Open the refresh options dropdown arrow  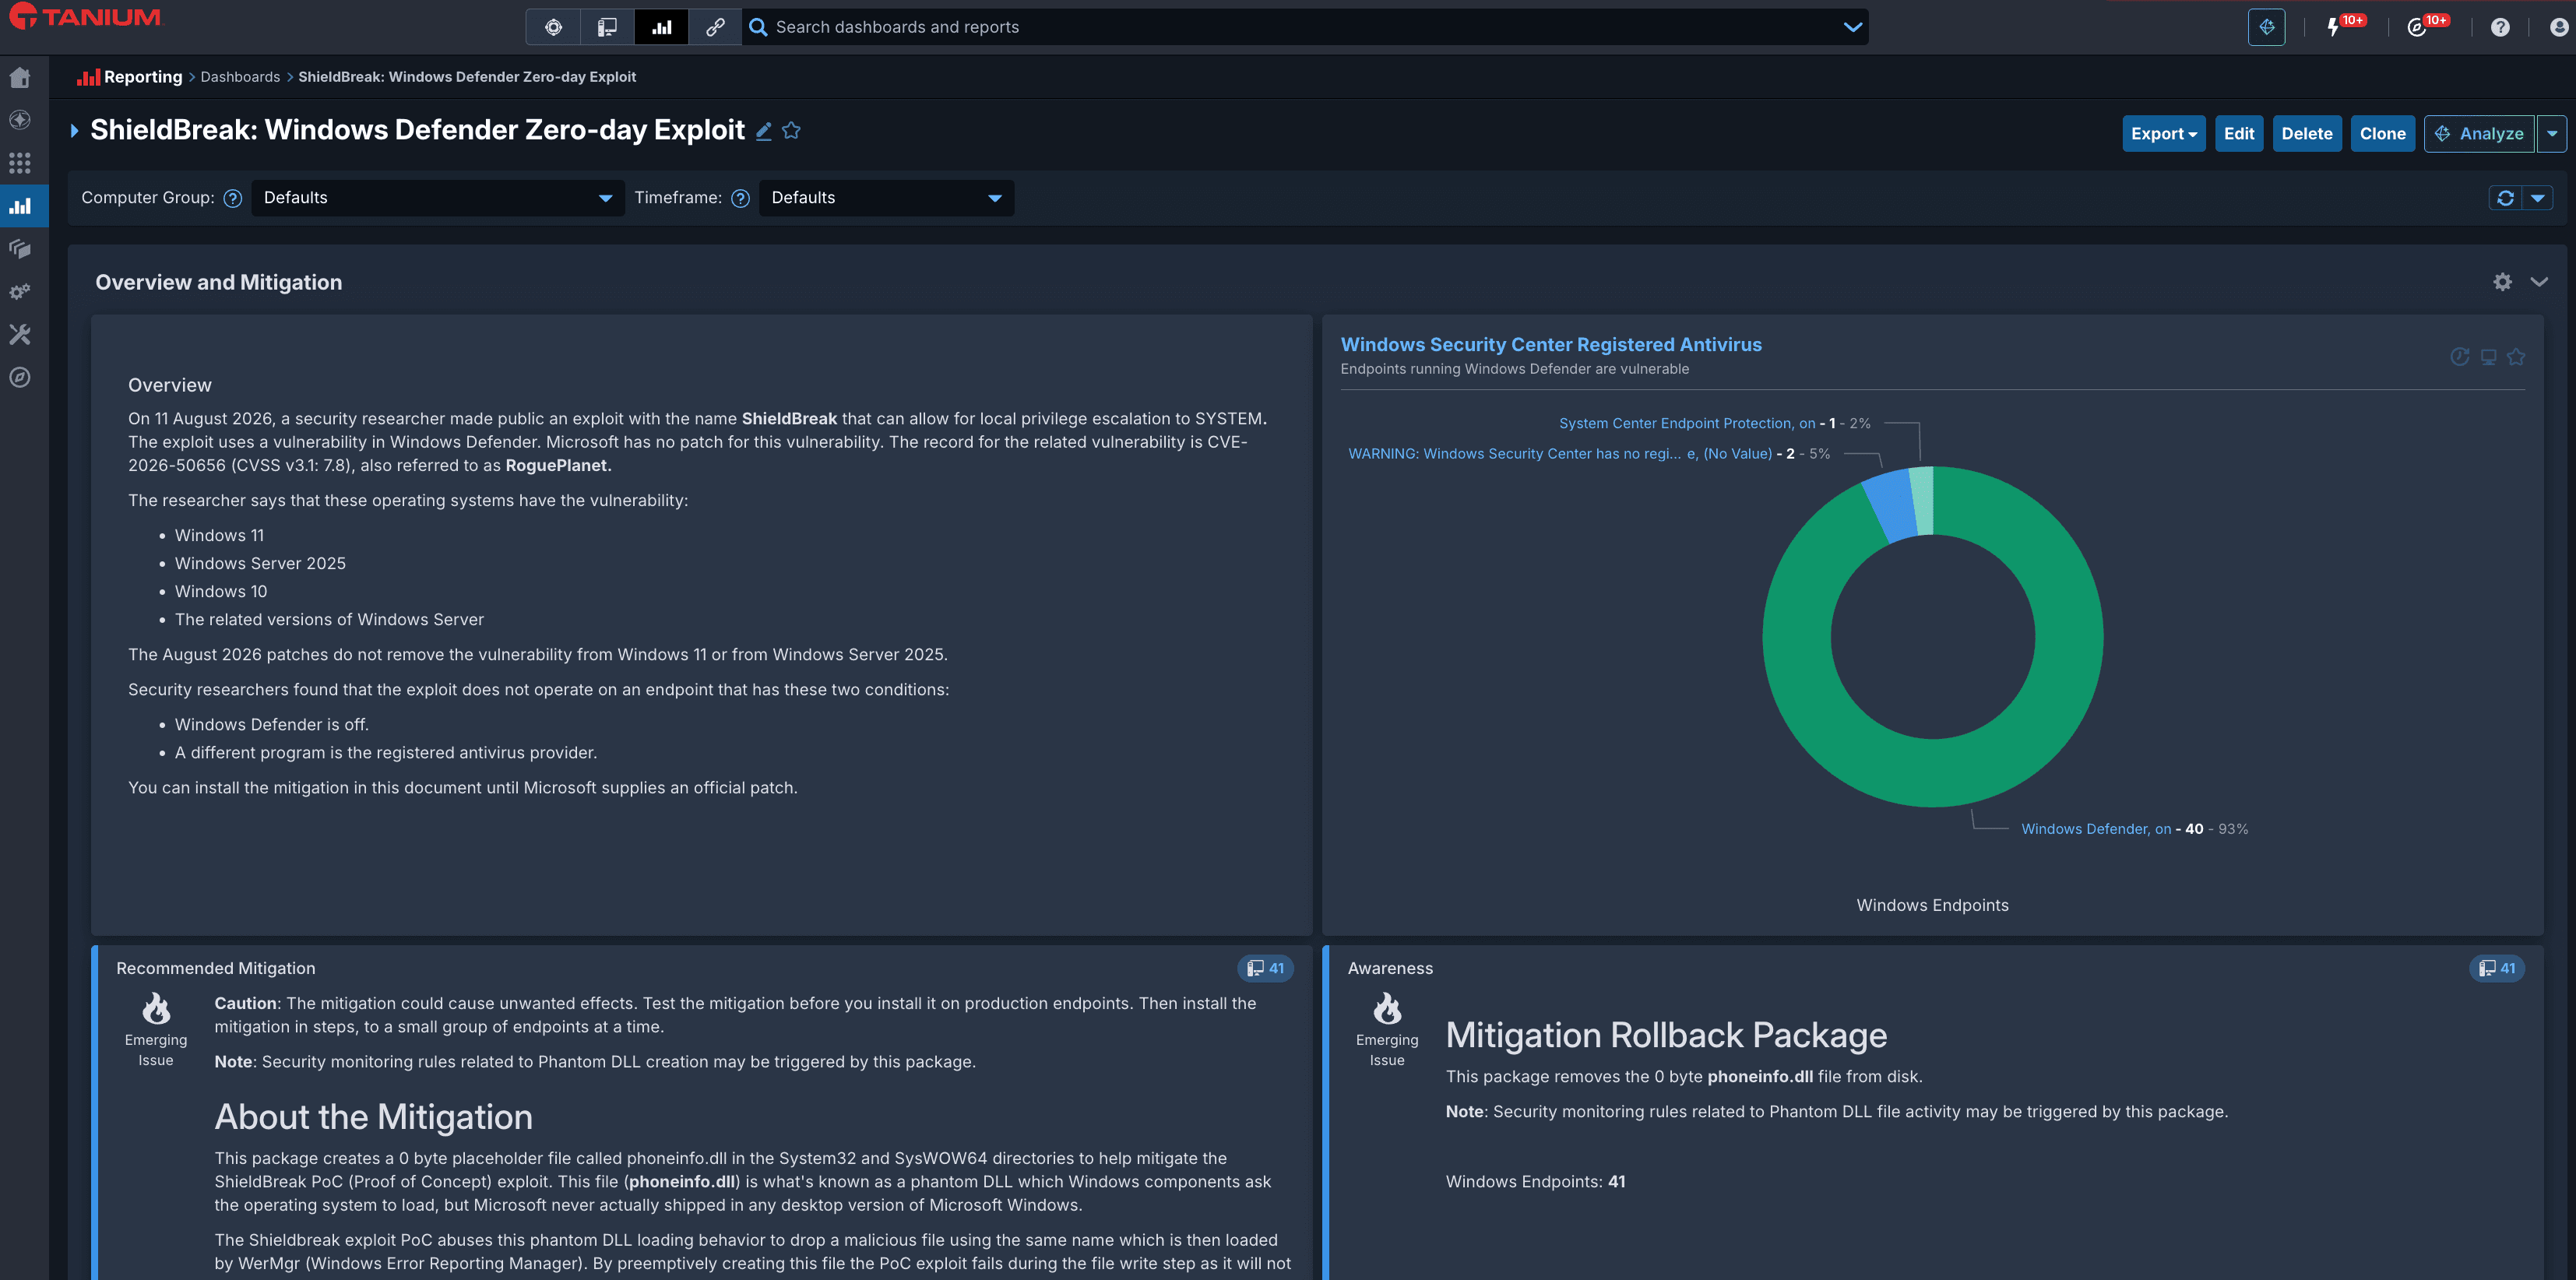[2537, 198]
